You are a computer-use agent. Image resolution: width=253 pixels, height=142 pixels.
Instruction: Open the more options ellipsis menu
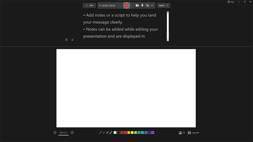tap(152, 5)
